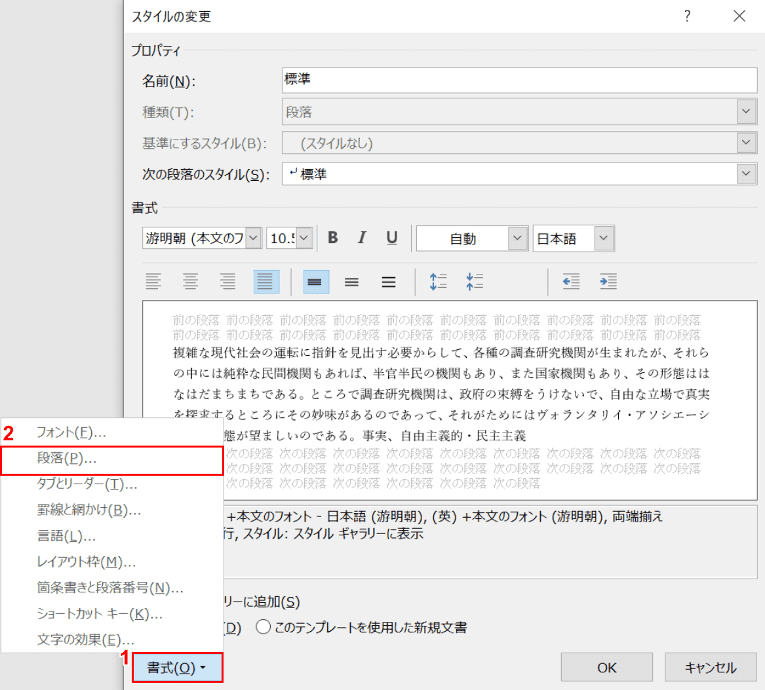
Task: Select justified alignment icon
Action: [266, 282]
